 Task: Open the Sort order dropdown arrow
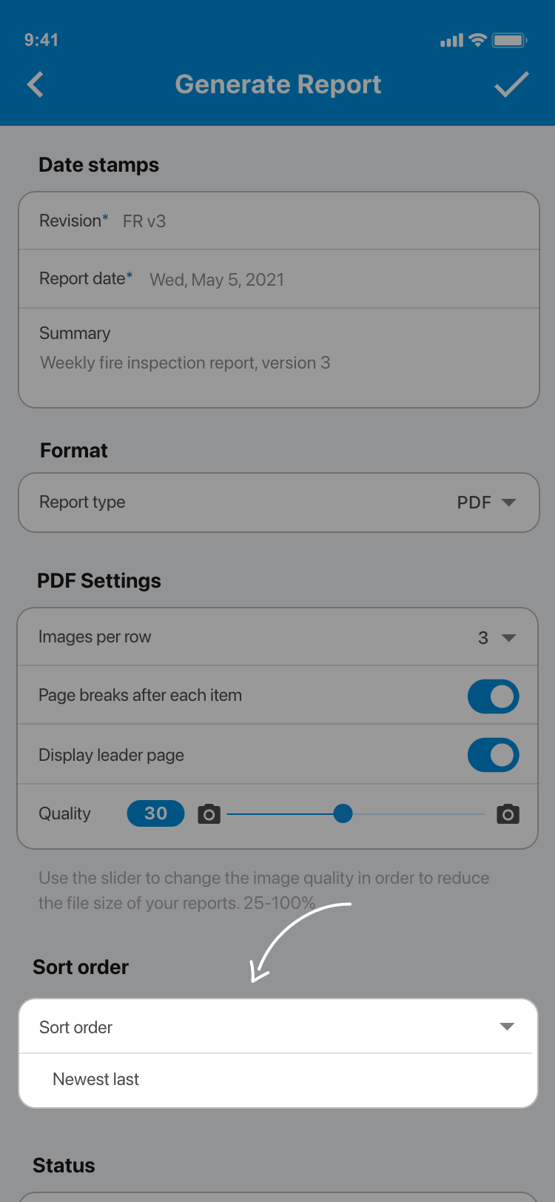pos(507,1027)
